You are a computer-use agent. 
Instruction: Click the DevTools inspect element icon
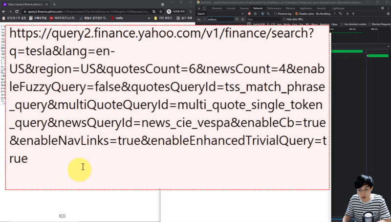199,8
